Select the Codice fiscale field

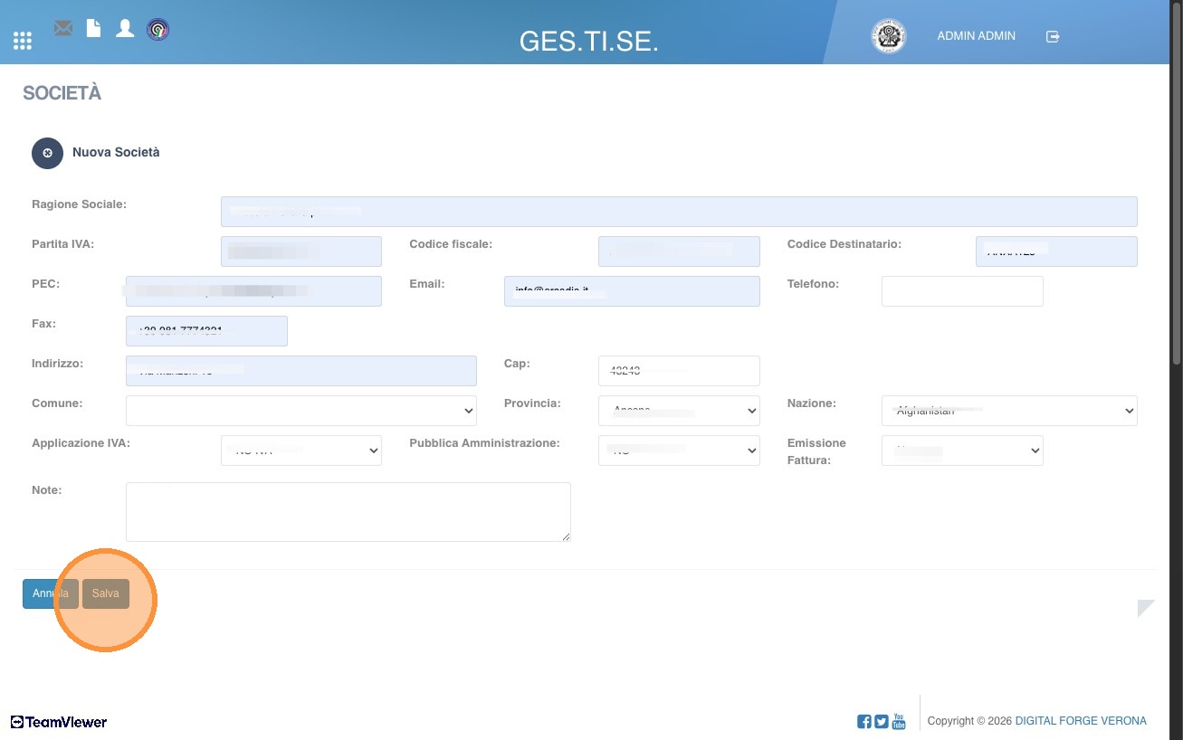pos(679,251)
